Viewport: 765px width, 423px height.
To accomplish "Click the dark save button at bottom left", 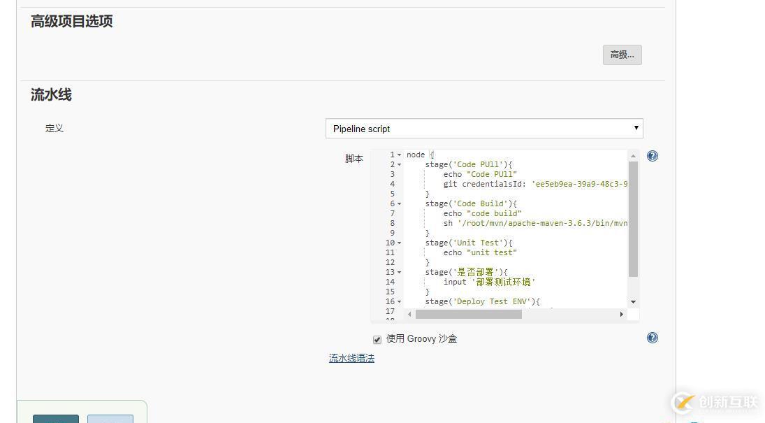I will [x=55, y=420].
